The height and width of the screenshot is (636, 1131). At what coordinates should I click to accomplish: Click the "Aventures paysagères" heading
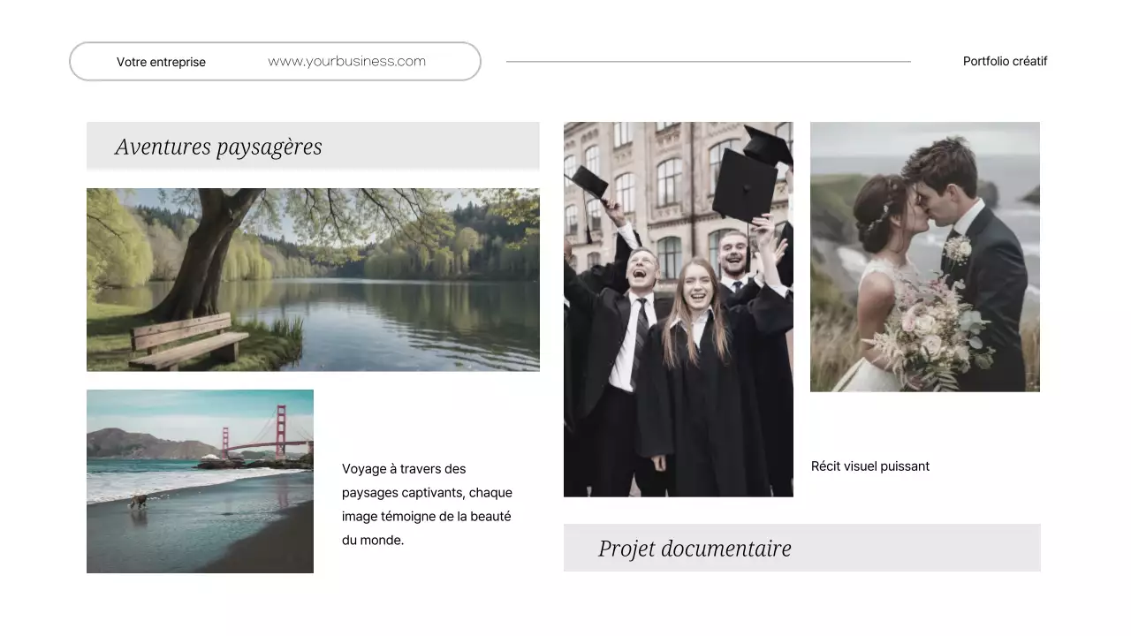218,147
